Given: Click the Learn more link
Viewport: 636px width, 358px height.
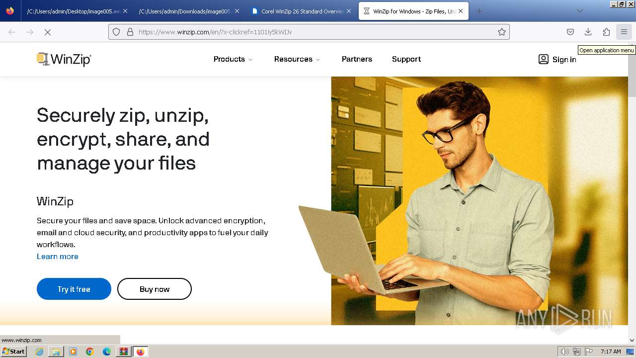Looking at the screenshot, I should coord(58,257).
